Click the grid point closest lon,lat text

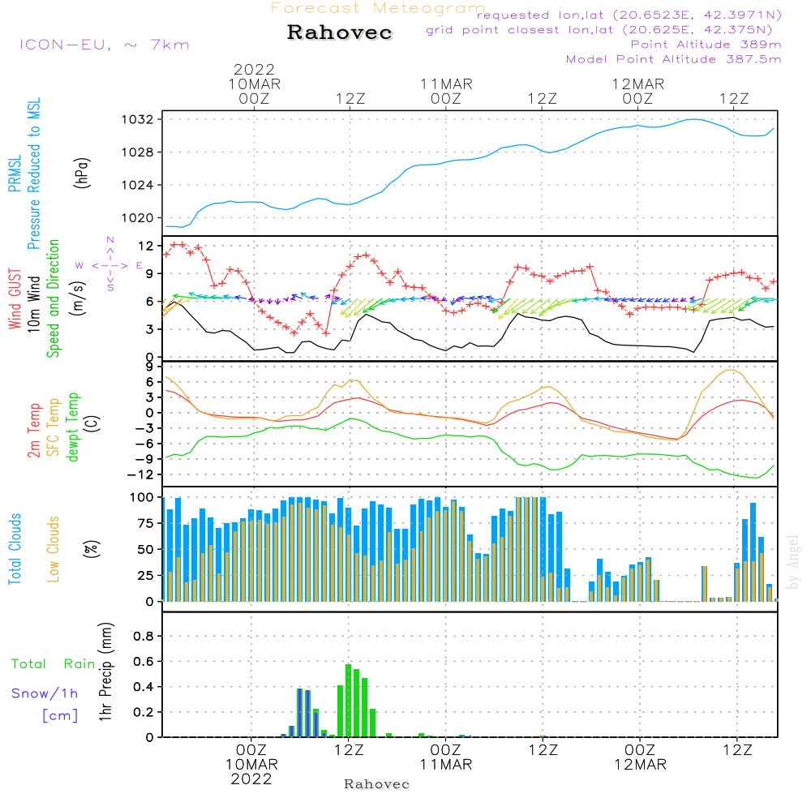pyautogui.click(x=604, y=30)
